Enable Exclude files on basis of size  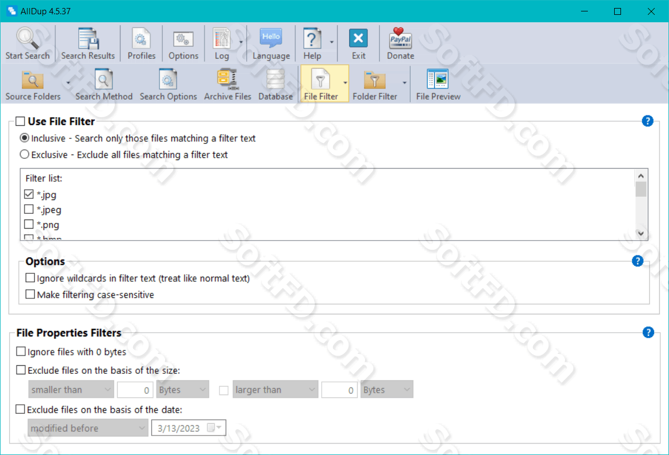tap(21, 370)
